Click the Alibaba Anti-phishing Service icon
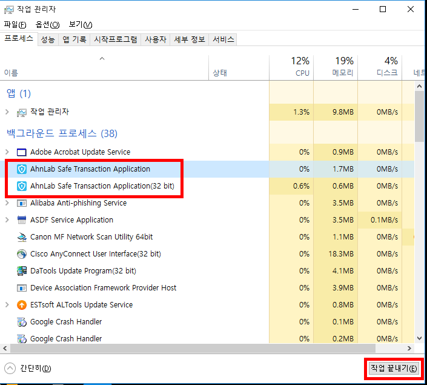This screenshot has width=427, height=385. 22,203
